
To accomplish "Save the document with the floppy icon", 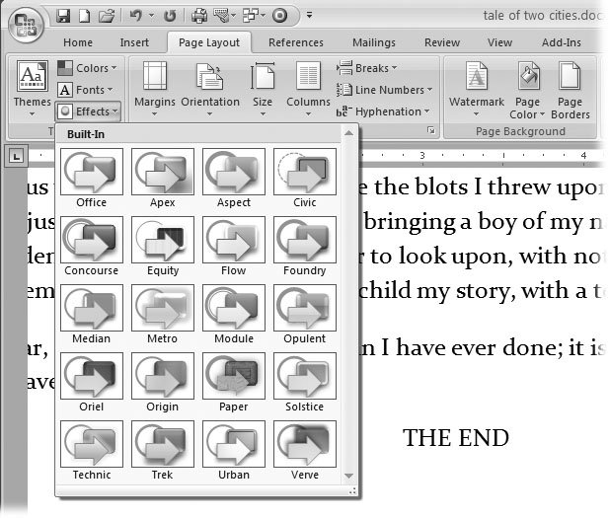I will [x=63, y=16].
